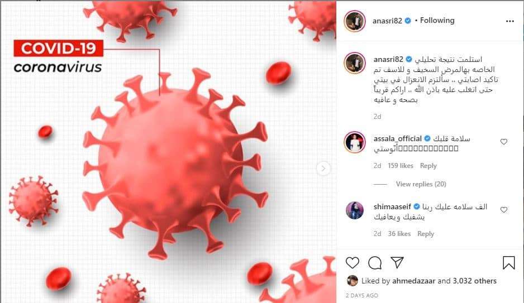Open anasri82 profile from header username

click(x=387, y=21)
